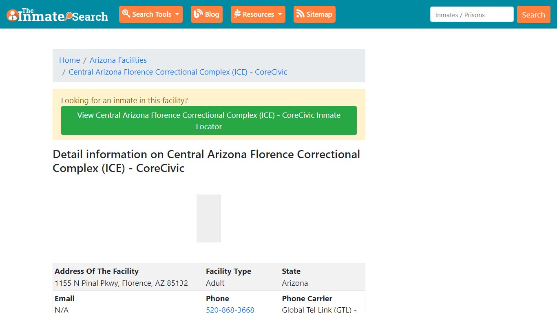557x313 pixels.
Task: Call phone number 520-868-3668 link
Action: click(230, 310)
